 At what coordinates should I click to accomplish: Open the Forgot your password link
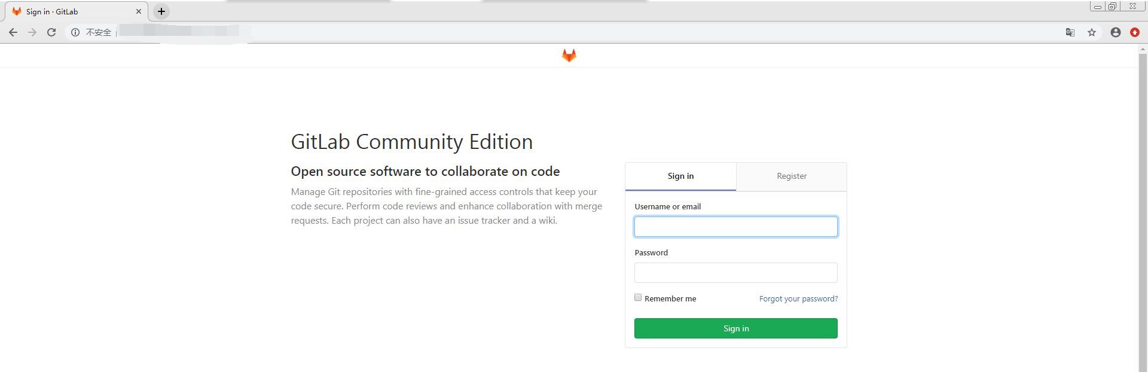click(798, 298)
